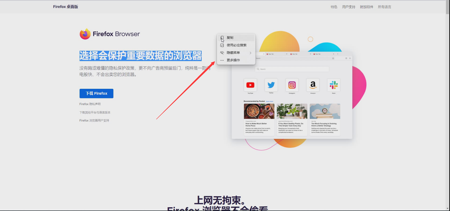Open 附加组件 in top navigation
The width and height of the screenshot is (450, 211).
367,7
